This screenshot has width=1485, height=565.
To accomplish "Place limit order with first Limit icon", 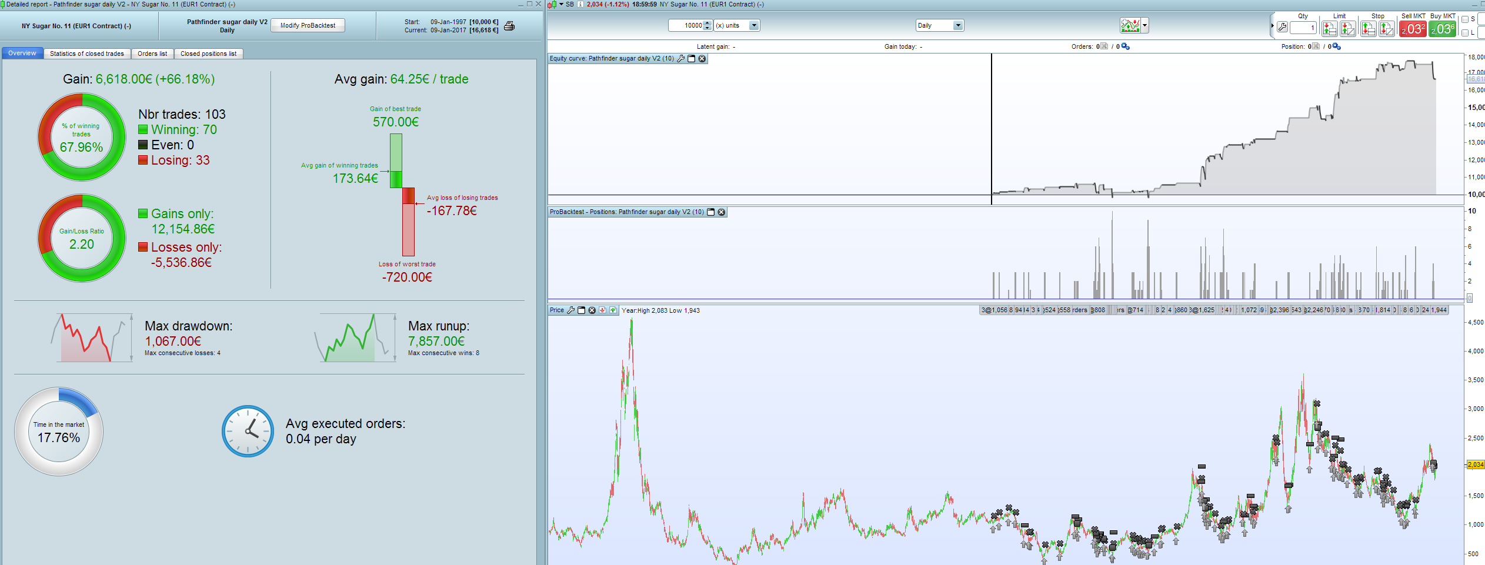I will click(x=1329, y=28).
